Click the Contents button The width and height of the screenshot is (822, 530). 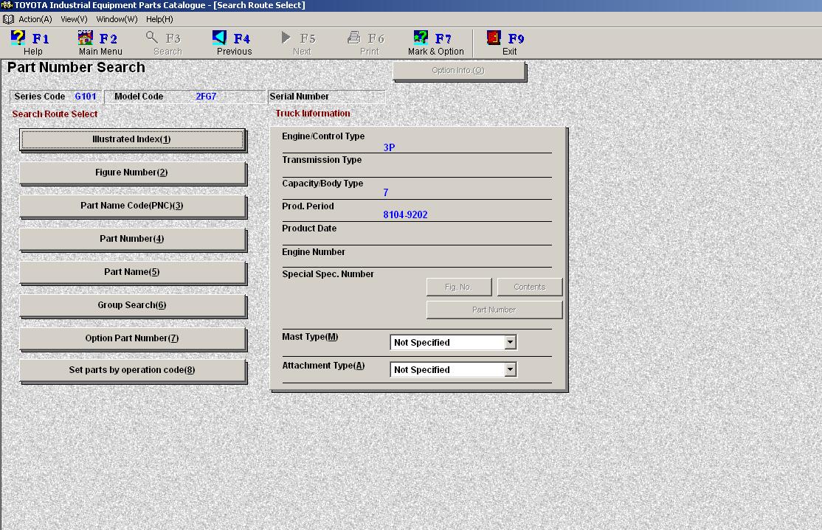pos(530,287)
